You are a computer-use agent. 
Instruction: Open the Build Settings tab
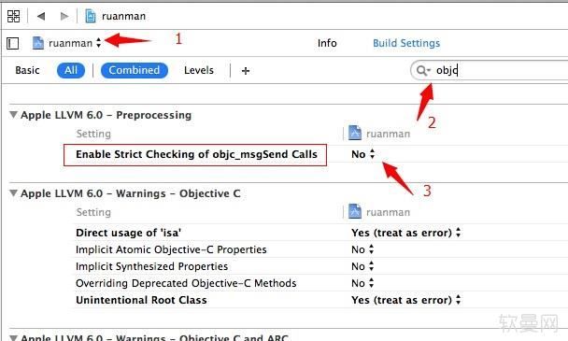406,43
